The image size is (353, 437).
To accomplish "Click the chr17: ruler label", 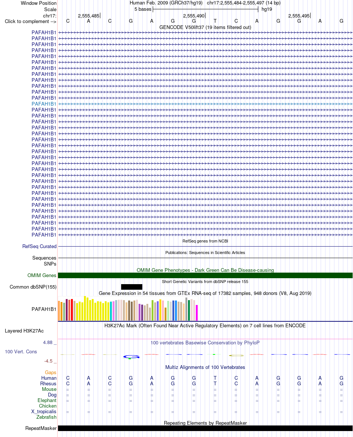I will 49,16.
